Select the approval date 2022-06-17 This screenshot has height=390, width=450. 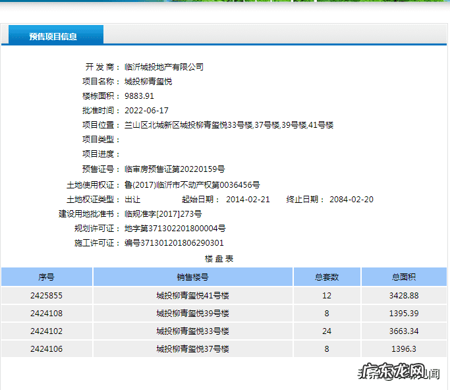[146, 111]
